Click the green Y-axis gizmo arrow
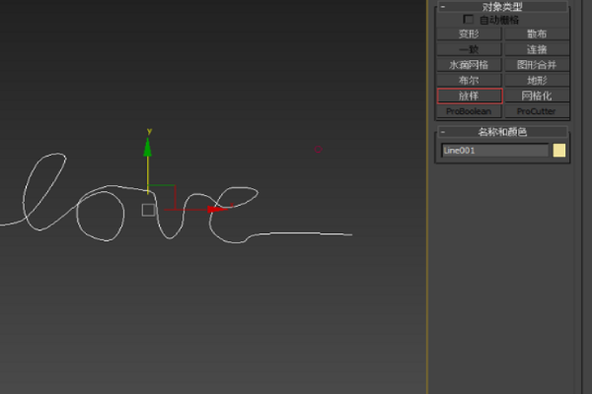This screenshot has height=394, width=592. 148,147
